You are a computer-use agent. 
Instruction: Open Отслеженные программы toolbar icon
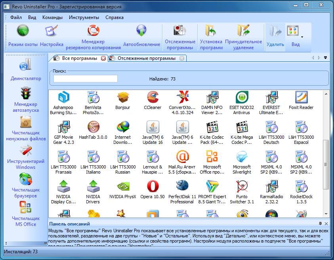coord(180,30)
